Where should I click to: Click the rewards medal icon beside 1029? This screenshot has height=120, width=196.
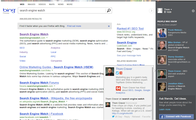point(165,12)
